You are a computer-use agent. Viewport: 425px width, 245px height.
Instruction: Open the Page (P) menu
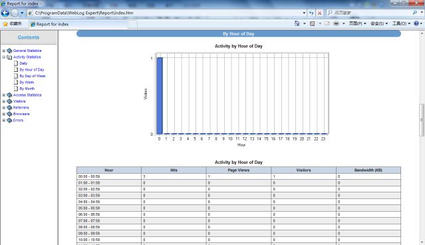click(x=357, y=23)
